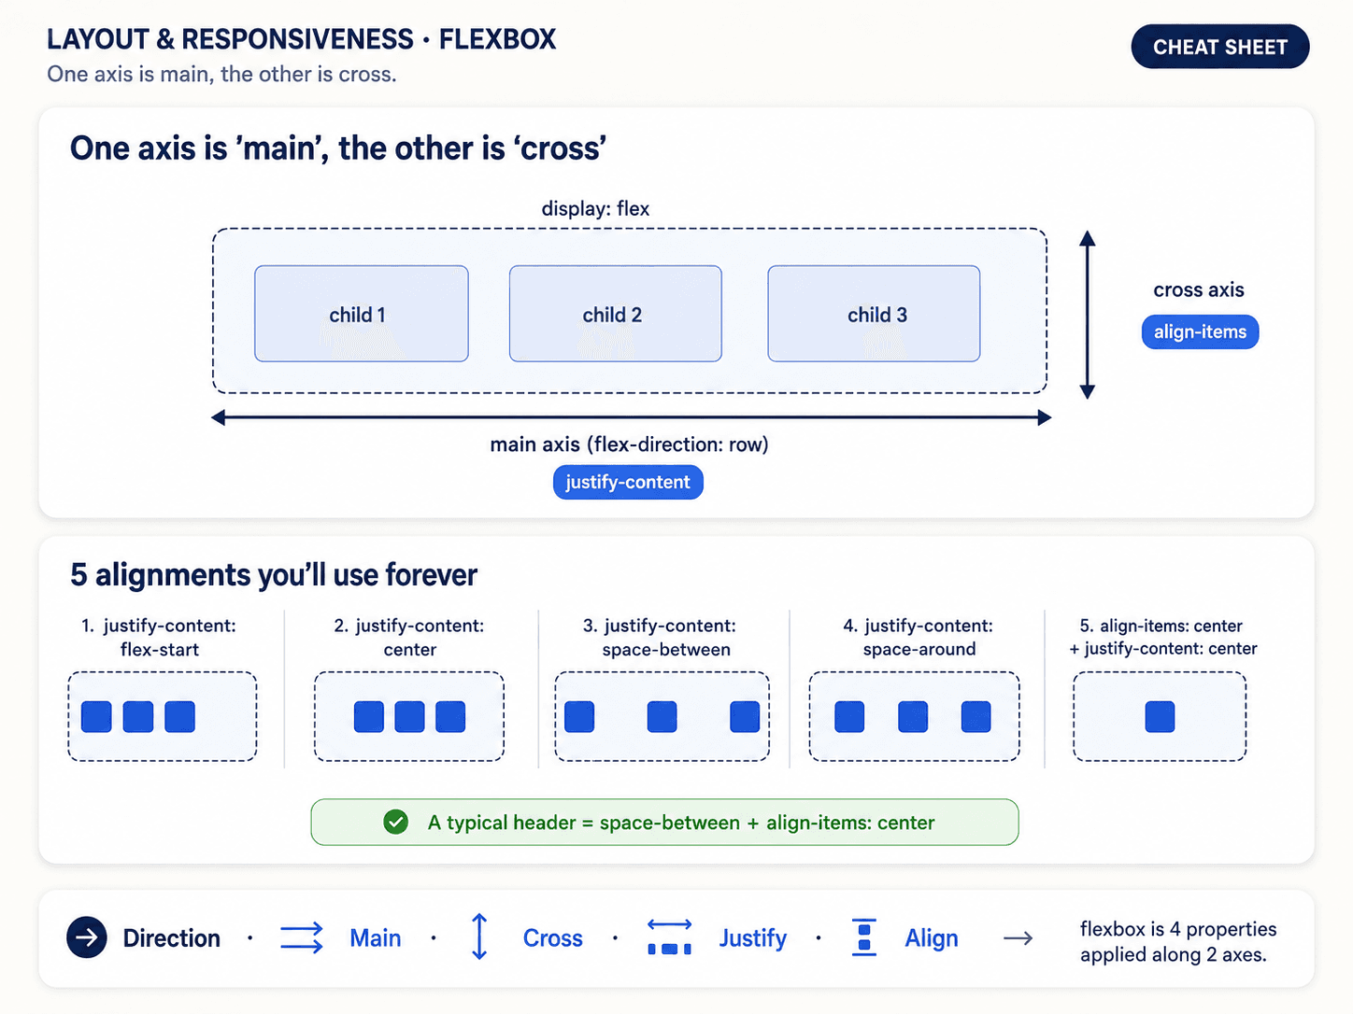Click the align-items pill
Screen dimensions: 1353x1014
point(1200,331)
